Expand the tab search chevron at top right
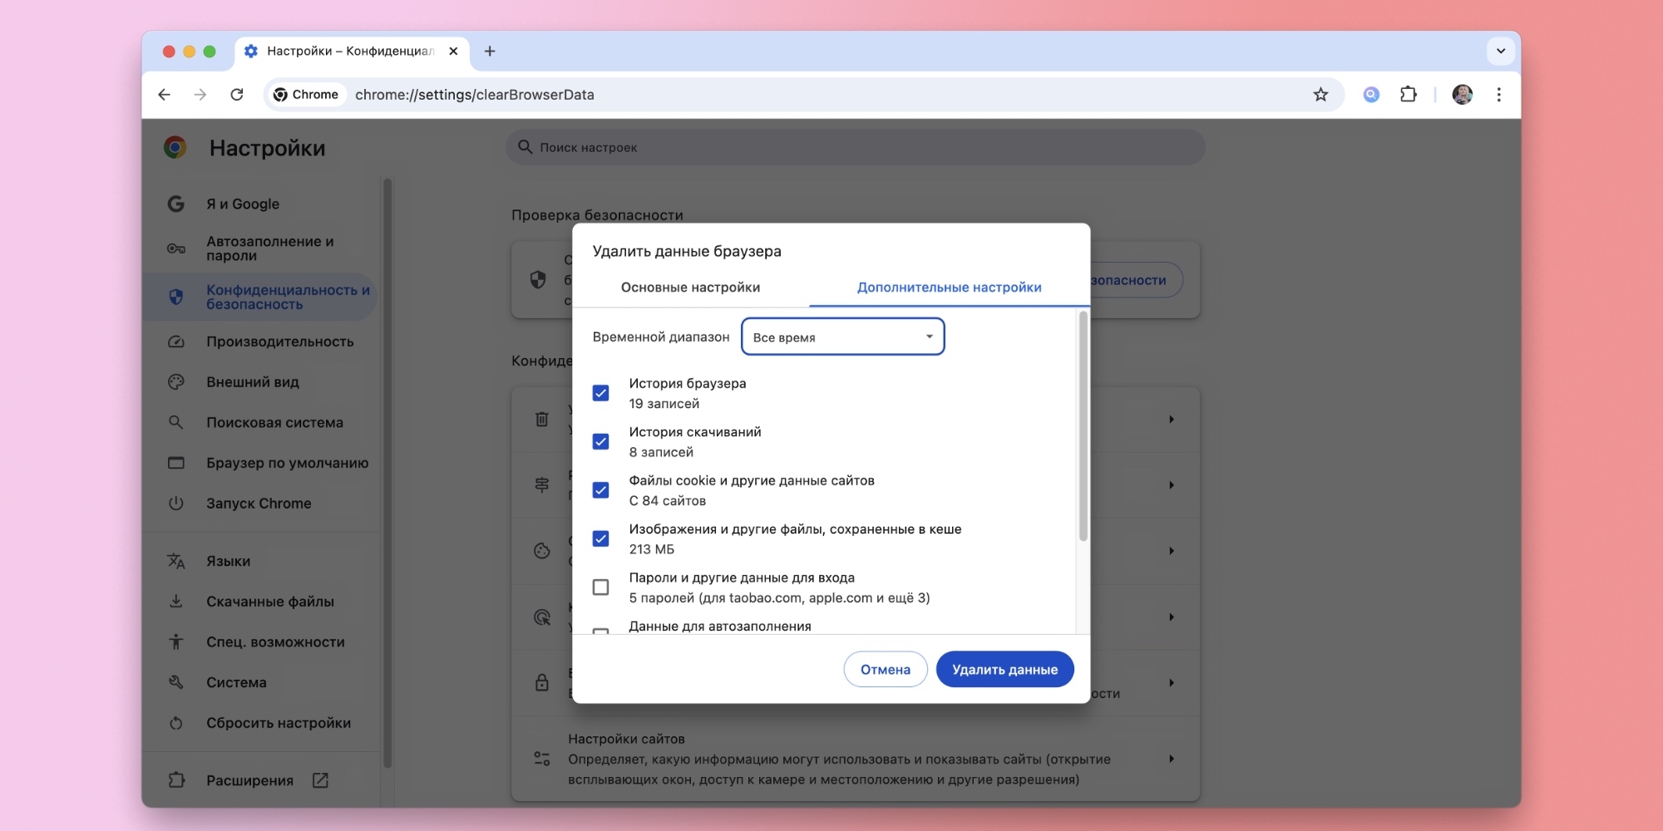This screenshot has height=831, width=1663. point(1500,52)
